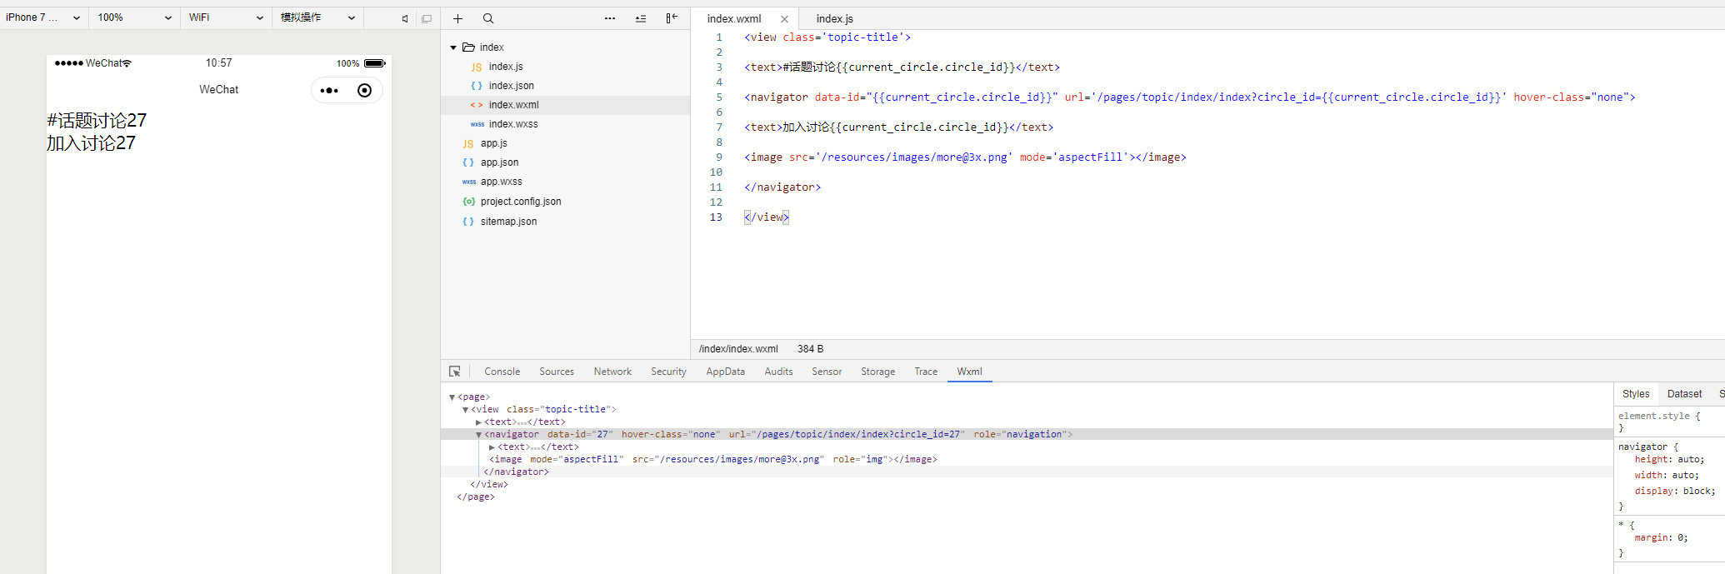Open file search with the magnifier icon
This screenshot has width=1725, height=574.
click(488, 18)
